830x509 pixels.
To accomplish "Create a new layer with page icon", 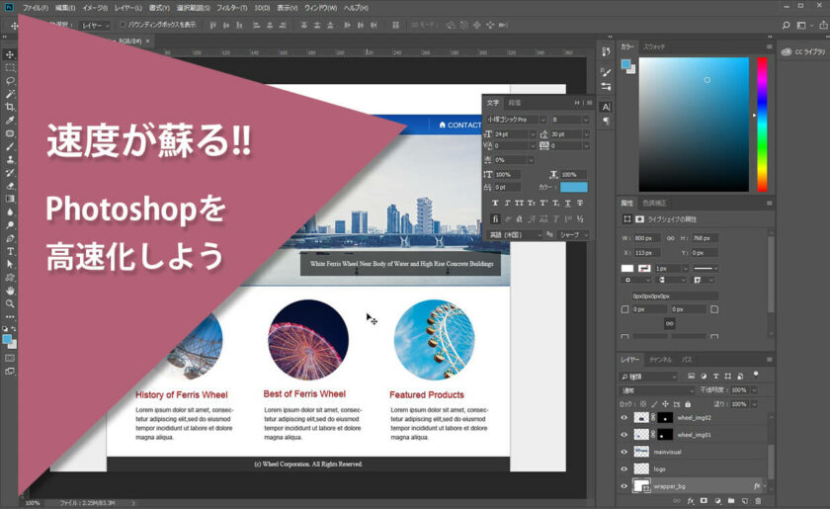I will [x=744, y=500].
